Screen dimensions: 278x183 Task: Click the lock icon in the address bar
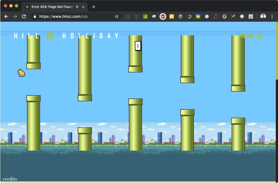(x=35, y=16)
